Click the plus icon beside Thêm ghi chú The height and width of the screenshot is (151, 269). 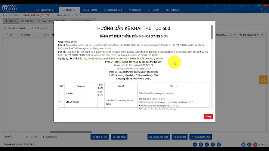[x=81, y=15]
